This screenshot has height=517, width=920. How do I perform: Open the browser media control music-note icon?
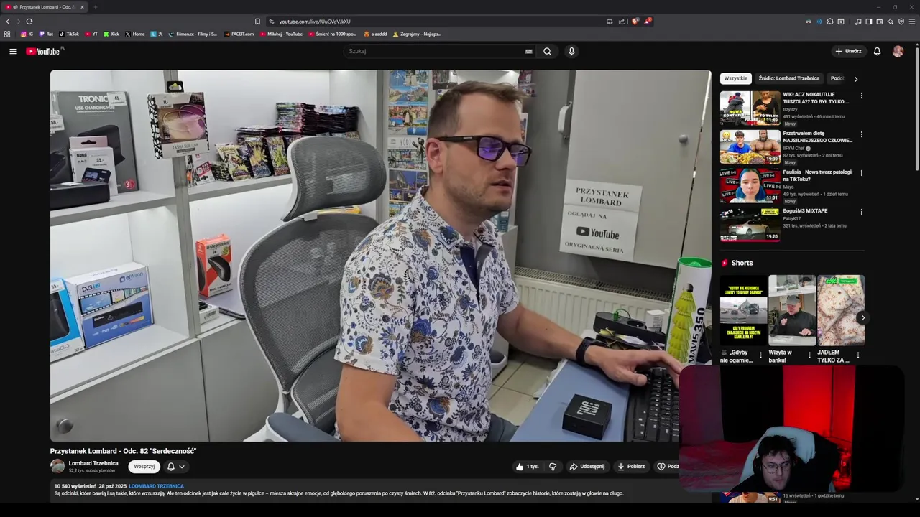click(x=858, y=22)
